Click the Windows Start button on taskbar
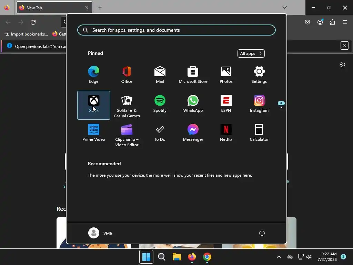 [146, 257]
